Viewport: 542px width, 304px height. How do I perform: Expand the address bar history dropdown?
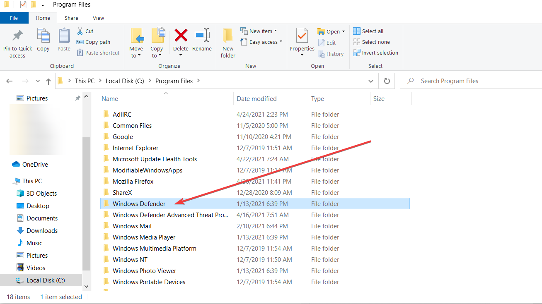coord(371,81)
